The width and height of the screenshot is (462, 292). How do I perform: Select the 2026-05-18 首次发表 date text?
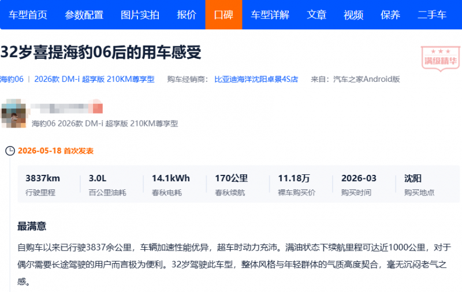click(55, 151)
